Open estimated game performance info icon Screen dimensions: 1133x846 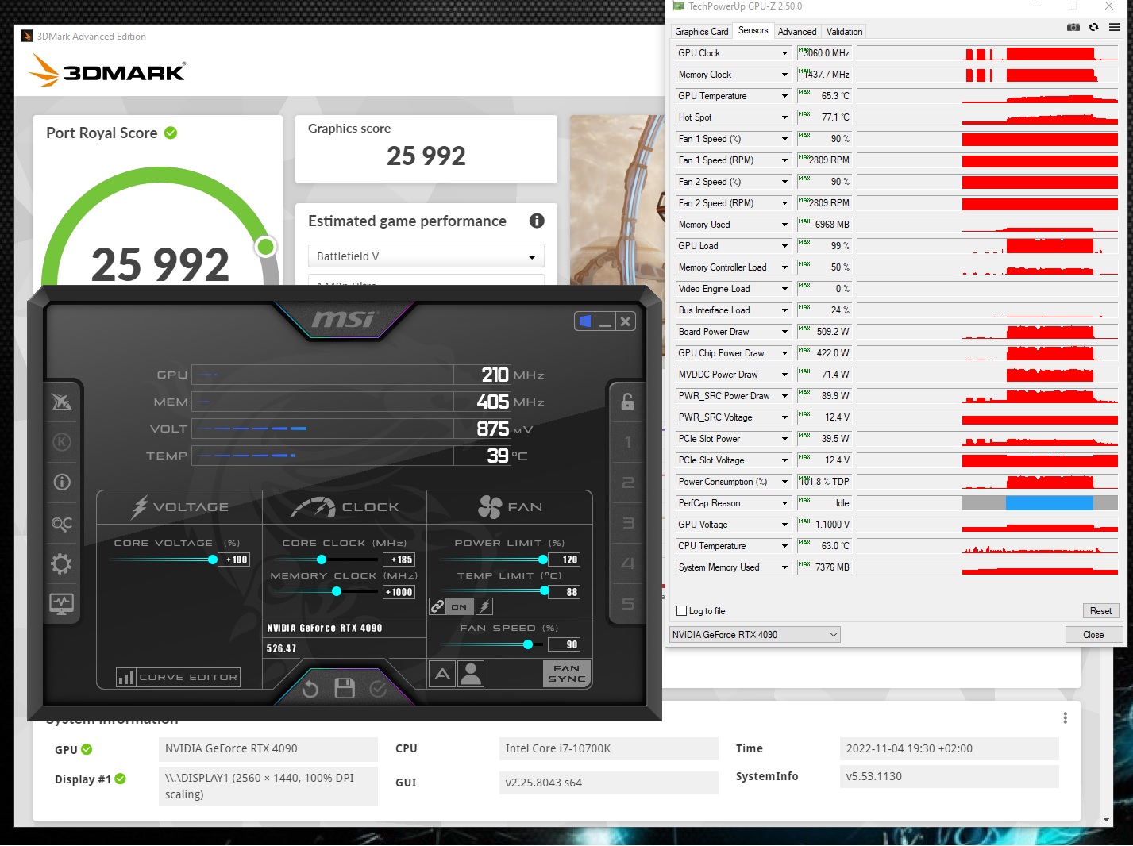click(x=537, y=221)
